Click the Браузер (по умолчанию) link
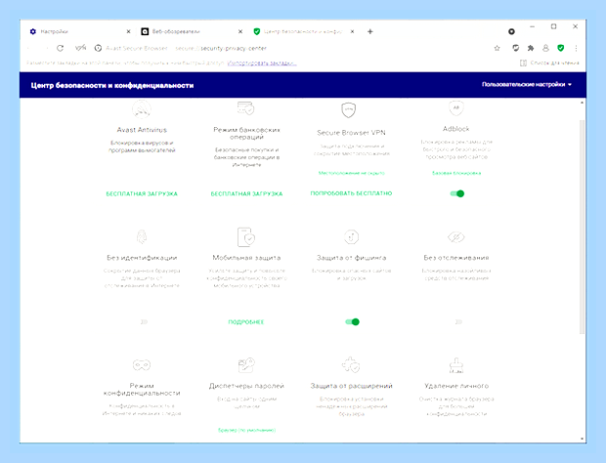 [246, 430]
